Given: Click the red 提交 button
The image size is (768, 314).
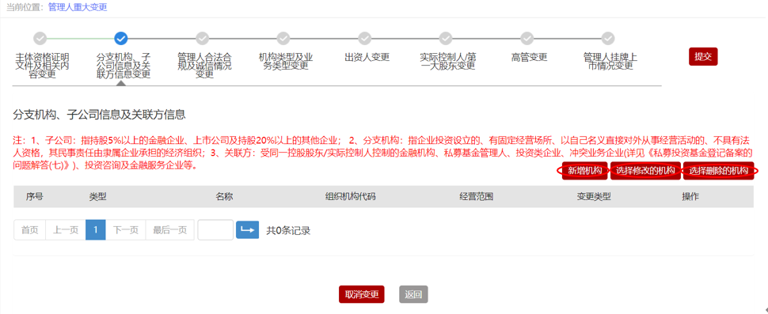Looking at the screenshot, I should click(703, 56).
